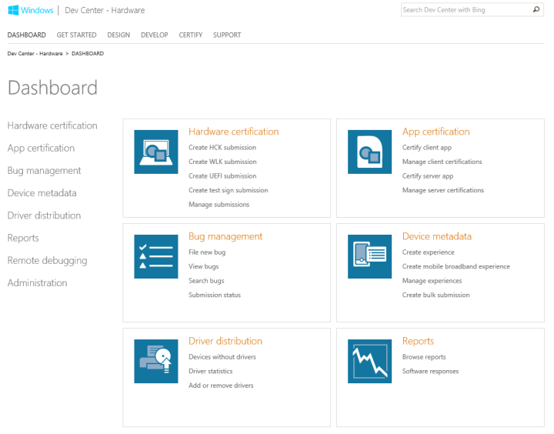Open Devices without drivers

click(222, 357)
